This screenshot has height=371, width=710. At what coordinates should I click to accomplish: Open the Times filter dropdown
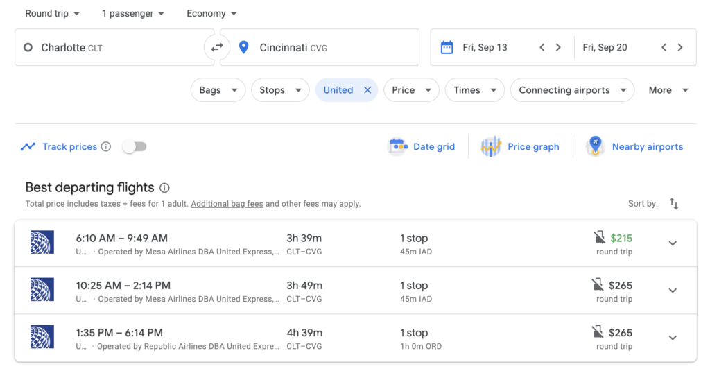[x=474, y=90]
